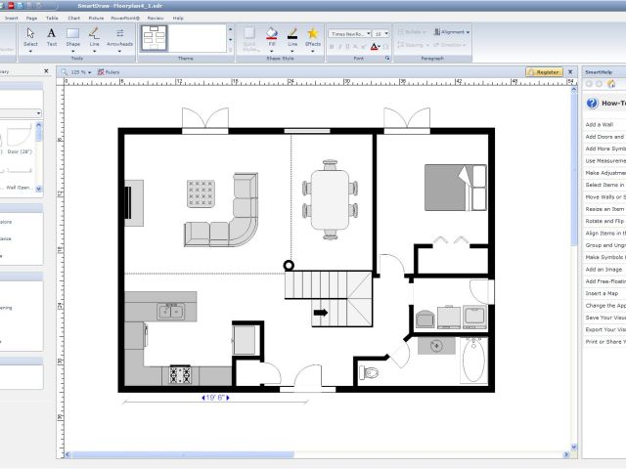Screen dimensions: 626x469
Task: Open the 'Add a Wall' help topic
Action: point(599,124)
